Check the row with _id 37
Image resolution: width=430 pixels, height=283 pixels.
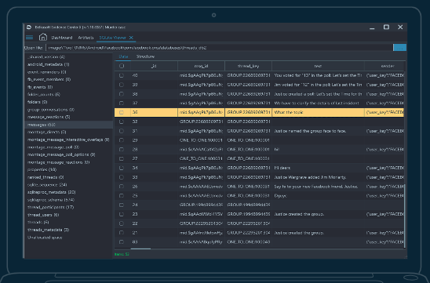(122, 103)
